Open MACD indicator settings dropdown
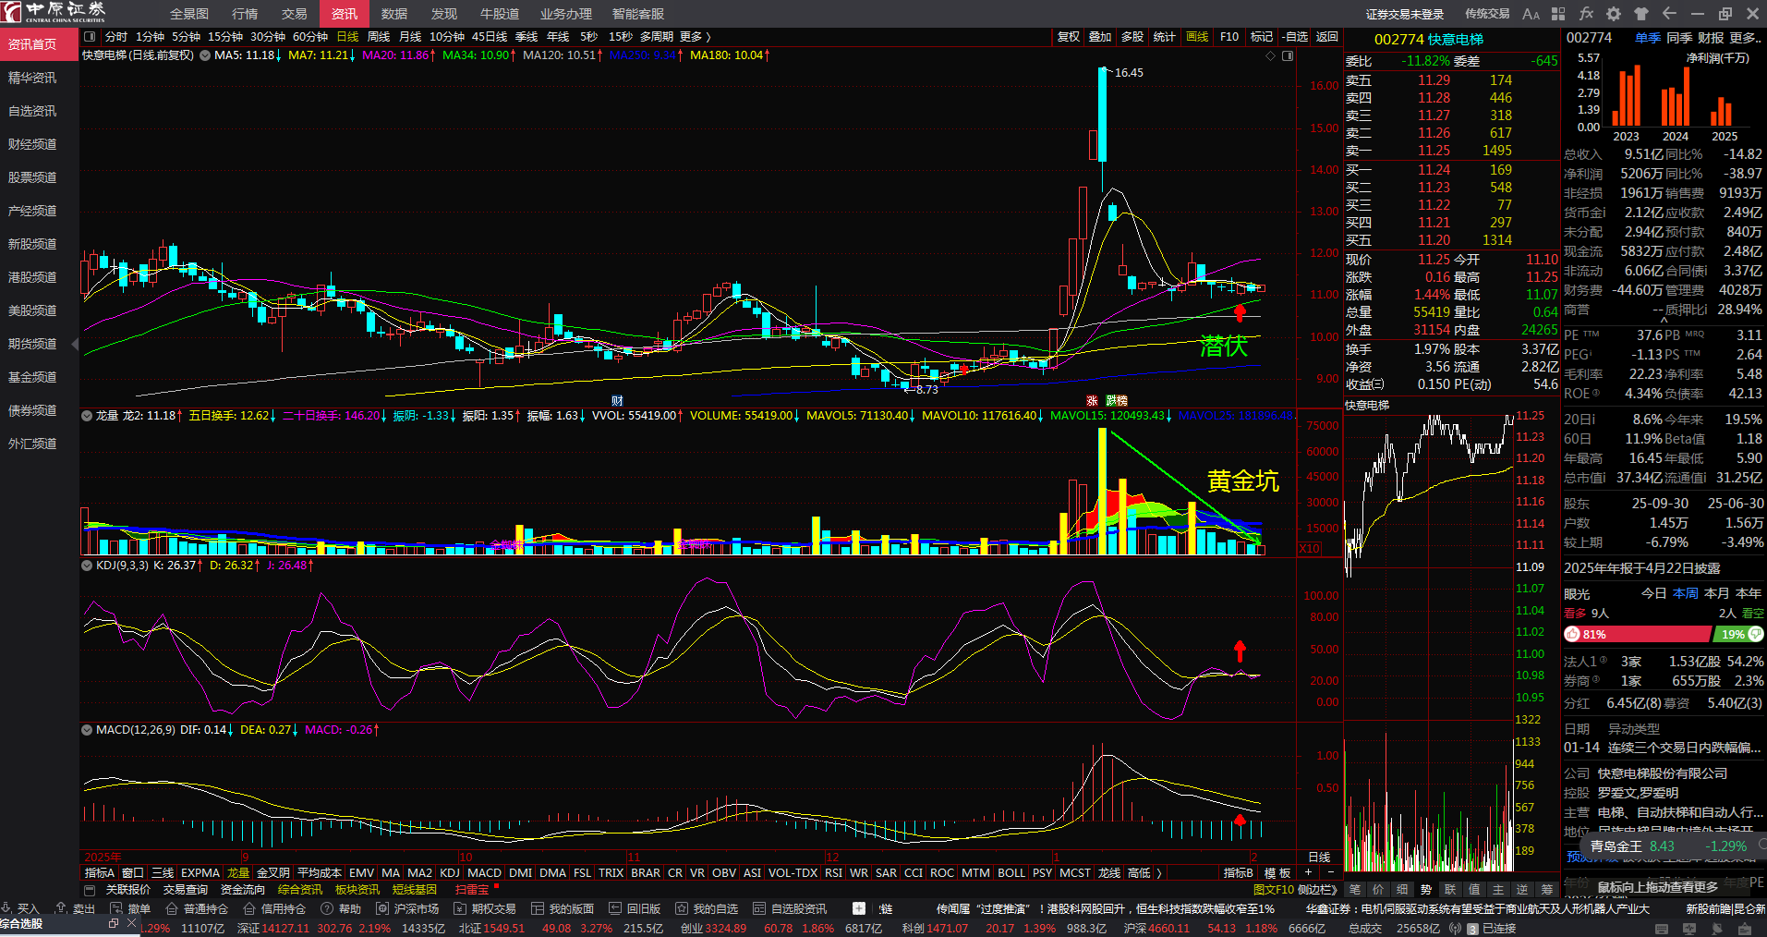The image size is (1767, 937). (87, 730)
